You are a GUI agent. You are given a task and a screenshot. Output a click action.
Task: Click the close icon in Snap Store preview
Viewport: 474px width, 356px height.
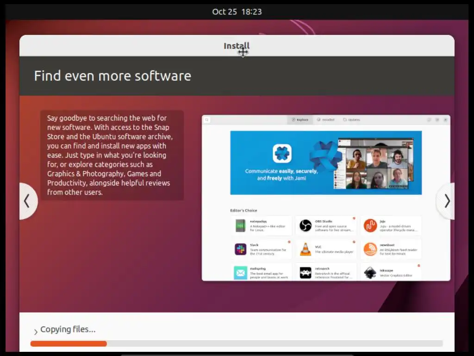[445, 120]
